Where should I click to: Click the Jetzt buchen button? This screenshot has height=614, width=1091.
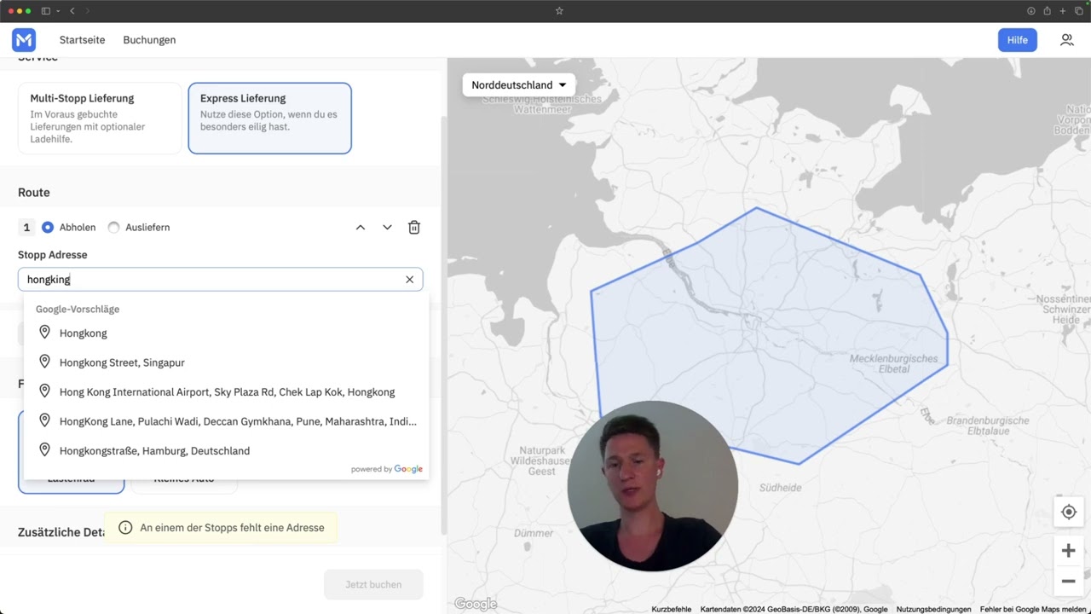coord(373,584)
